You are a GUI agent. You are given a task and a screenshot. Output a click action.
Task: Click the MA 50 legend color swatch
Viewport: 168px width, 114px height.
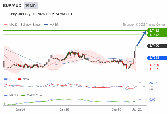click(x=46, y=25)
